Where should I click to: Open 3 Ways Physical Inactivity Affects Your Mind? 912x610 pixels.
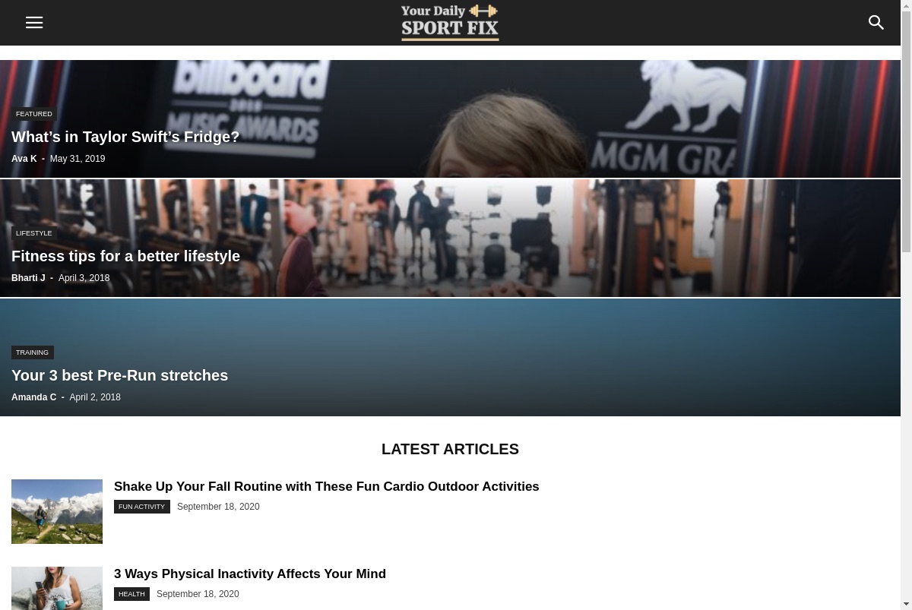(x=250, y=574)
